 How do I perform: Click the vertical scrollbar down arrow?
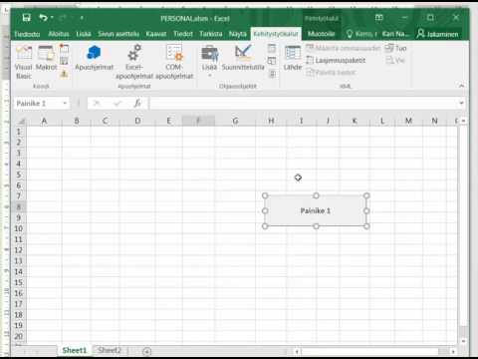pyautogui.click(x=463, y=341)
